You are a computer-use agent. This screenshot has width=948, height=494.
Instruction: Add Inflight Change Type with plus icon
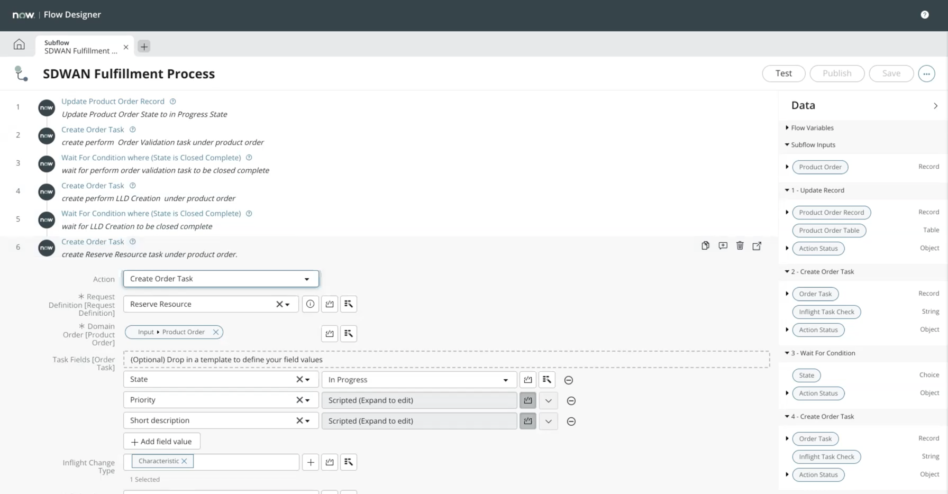(311, 462)
